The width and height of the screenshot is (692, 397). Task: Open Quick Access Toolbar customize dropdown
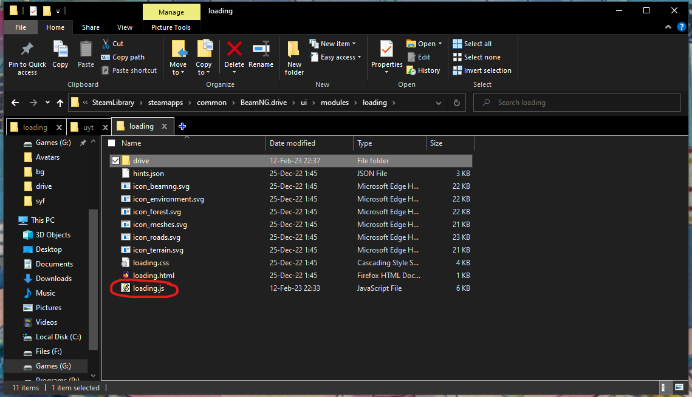(58, 11)
